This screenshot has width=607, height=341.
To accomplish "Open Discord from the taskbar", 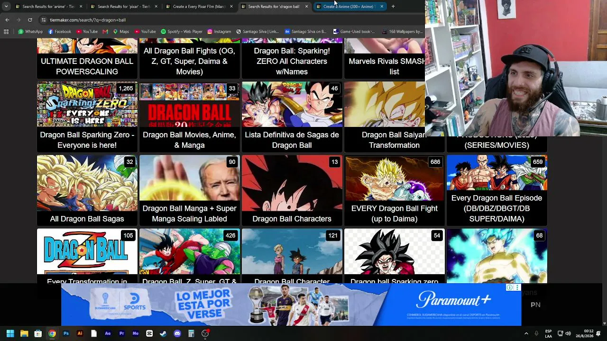I will [177, 333].
